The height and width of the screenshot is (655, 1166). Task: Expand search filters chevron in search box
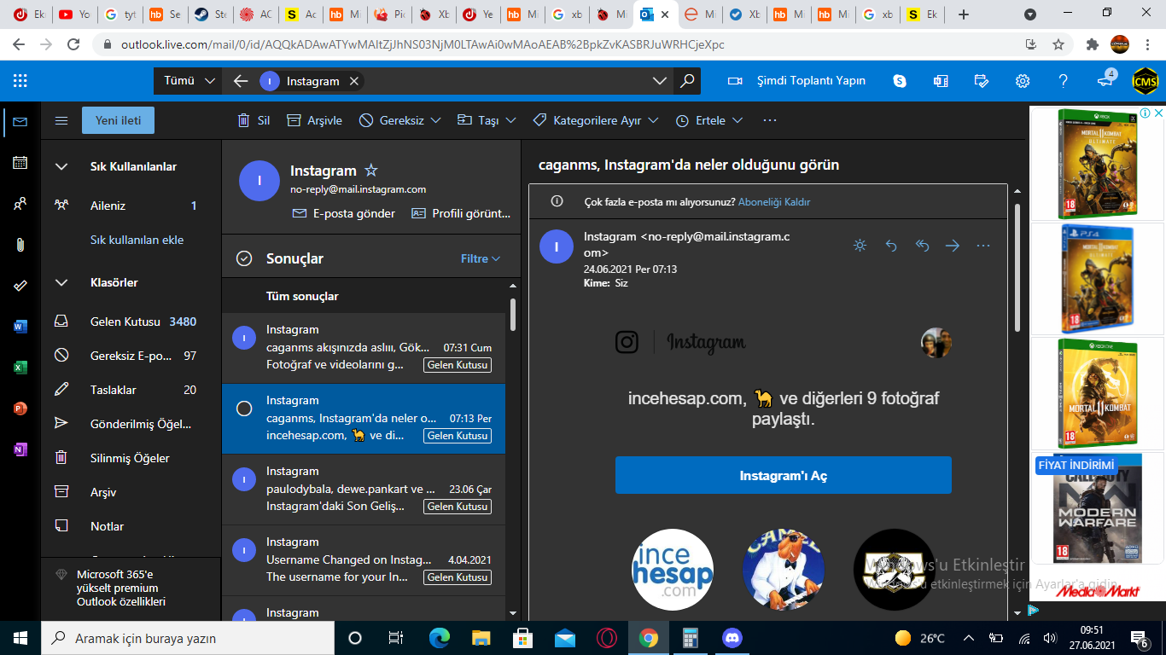pos(660,81)
